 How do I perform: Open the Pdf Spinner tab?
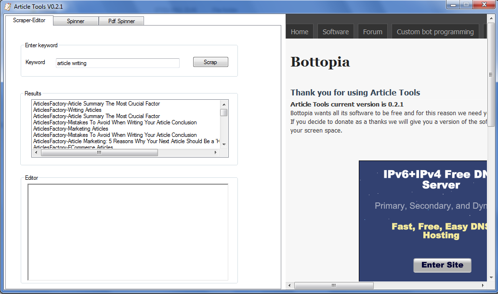click(x=121, y=21)
